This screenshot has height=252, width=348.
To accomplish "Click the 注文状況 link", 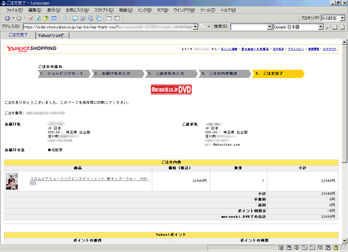I will coord(278,49).
